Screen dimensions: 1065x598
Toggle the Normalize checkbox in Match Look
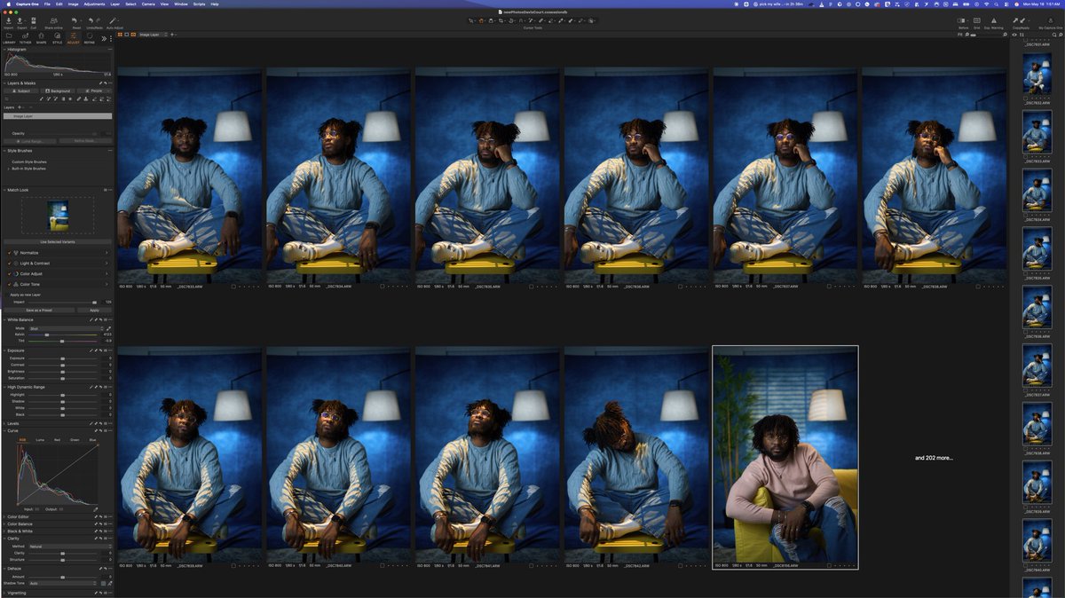pos(10,253)
